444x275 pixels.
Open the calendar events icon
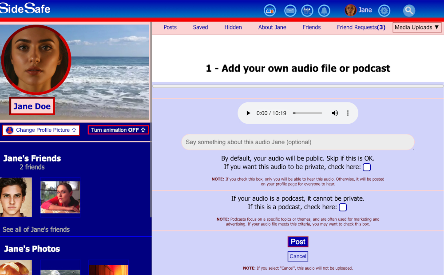point(270,10)
